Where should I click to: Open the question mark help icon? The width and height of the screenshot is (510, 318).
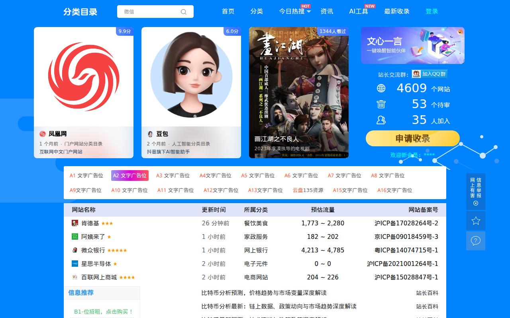coord(476,241)
